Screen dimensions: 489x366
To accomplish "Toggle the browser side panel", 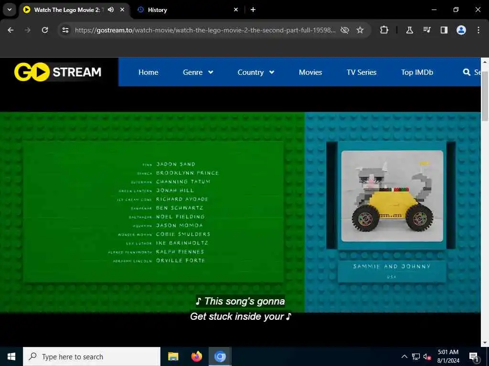I will pos(444,30).
